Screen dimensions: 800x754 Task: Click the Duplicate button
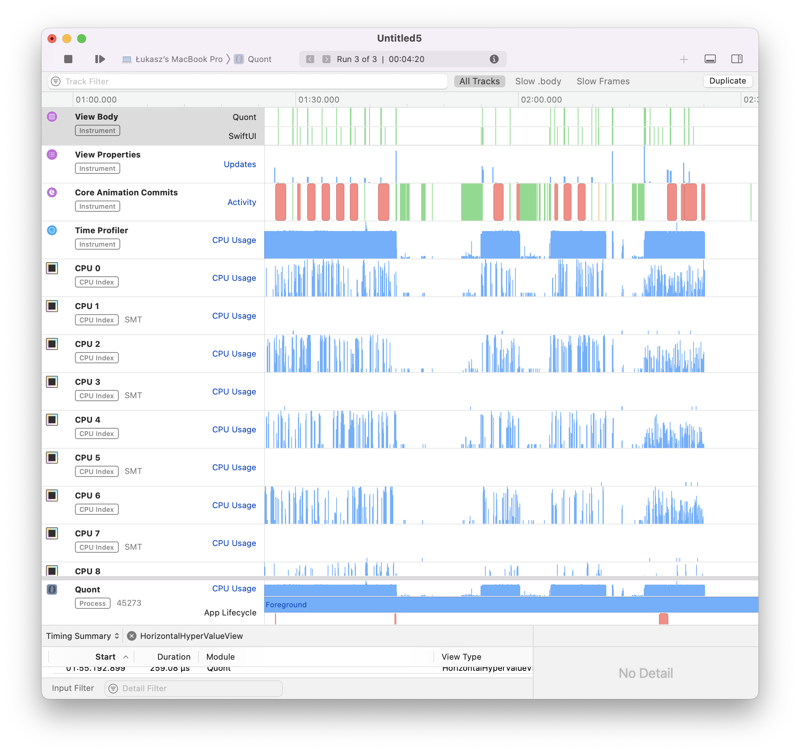tap(727, 81)
